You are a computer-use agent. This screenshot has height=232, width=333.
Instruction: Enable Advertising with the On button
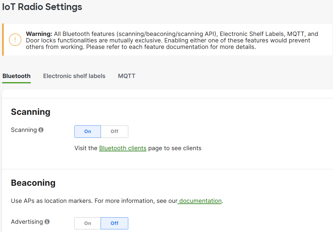(x=88, y=223)
